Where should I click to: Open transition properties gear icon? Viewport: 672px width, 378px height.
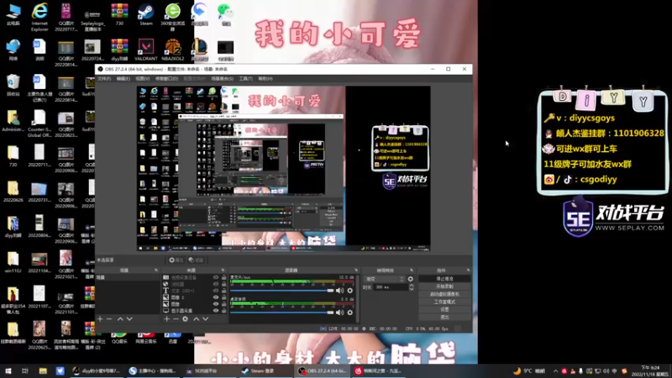pyautogui.click(x=411, y=279)
